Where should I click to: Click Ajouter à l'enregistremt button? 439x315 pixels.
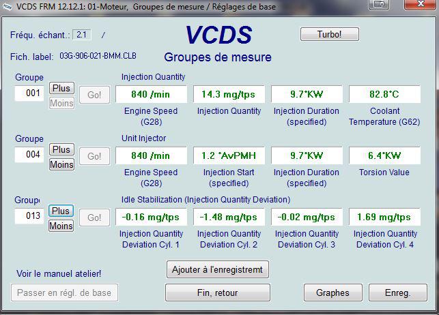pos(218,270)
